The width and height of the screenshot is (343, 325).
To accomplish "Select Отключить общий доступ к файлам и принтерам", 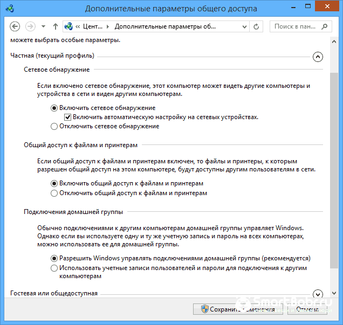I will click(x=54, y=193).
